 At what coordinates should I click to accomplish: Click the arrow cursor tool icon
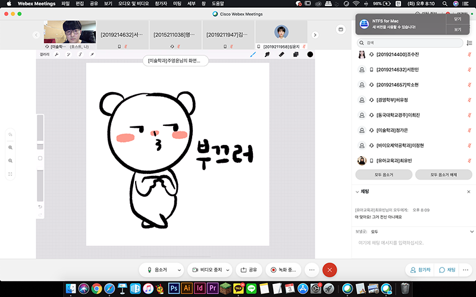pos(92,55)
